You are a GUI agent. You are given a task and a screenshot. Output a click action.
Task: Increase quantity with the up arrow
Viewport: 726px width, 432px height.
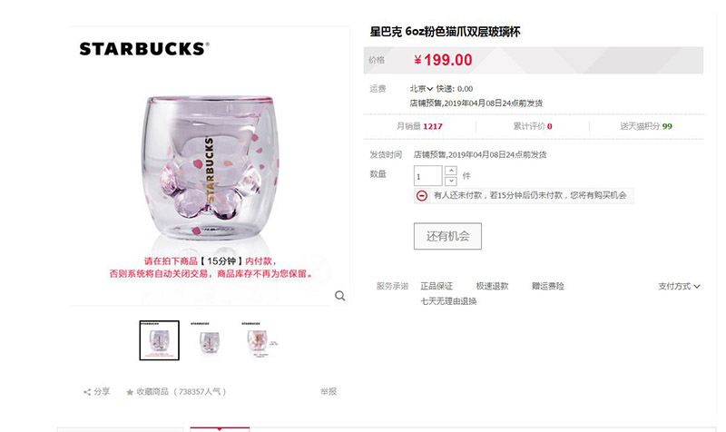point(451,171)
